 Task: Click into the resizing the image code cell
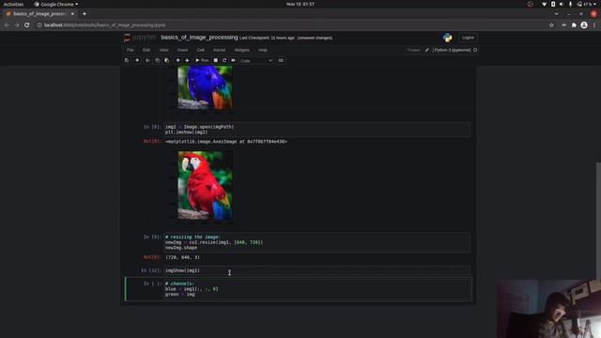point(317,242)
